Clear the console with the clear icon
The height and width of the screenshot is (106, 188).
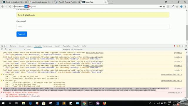(x=6, y=49)
